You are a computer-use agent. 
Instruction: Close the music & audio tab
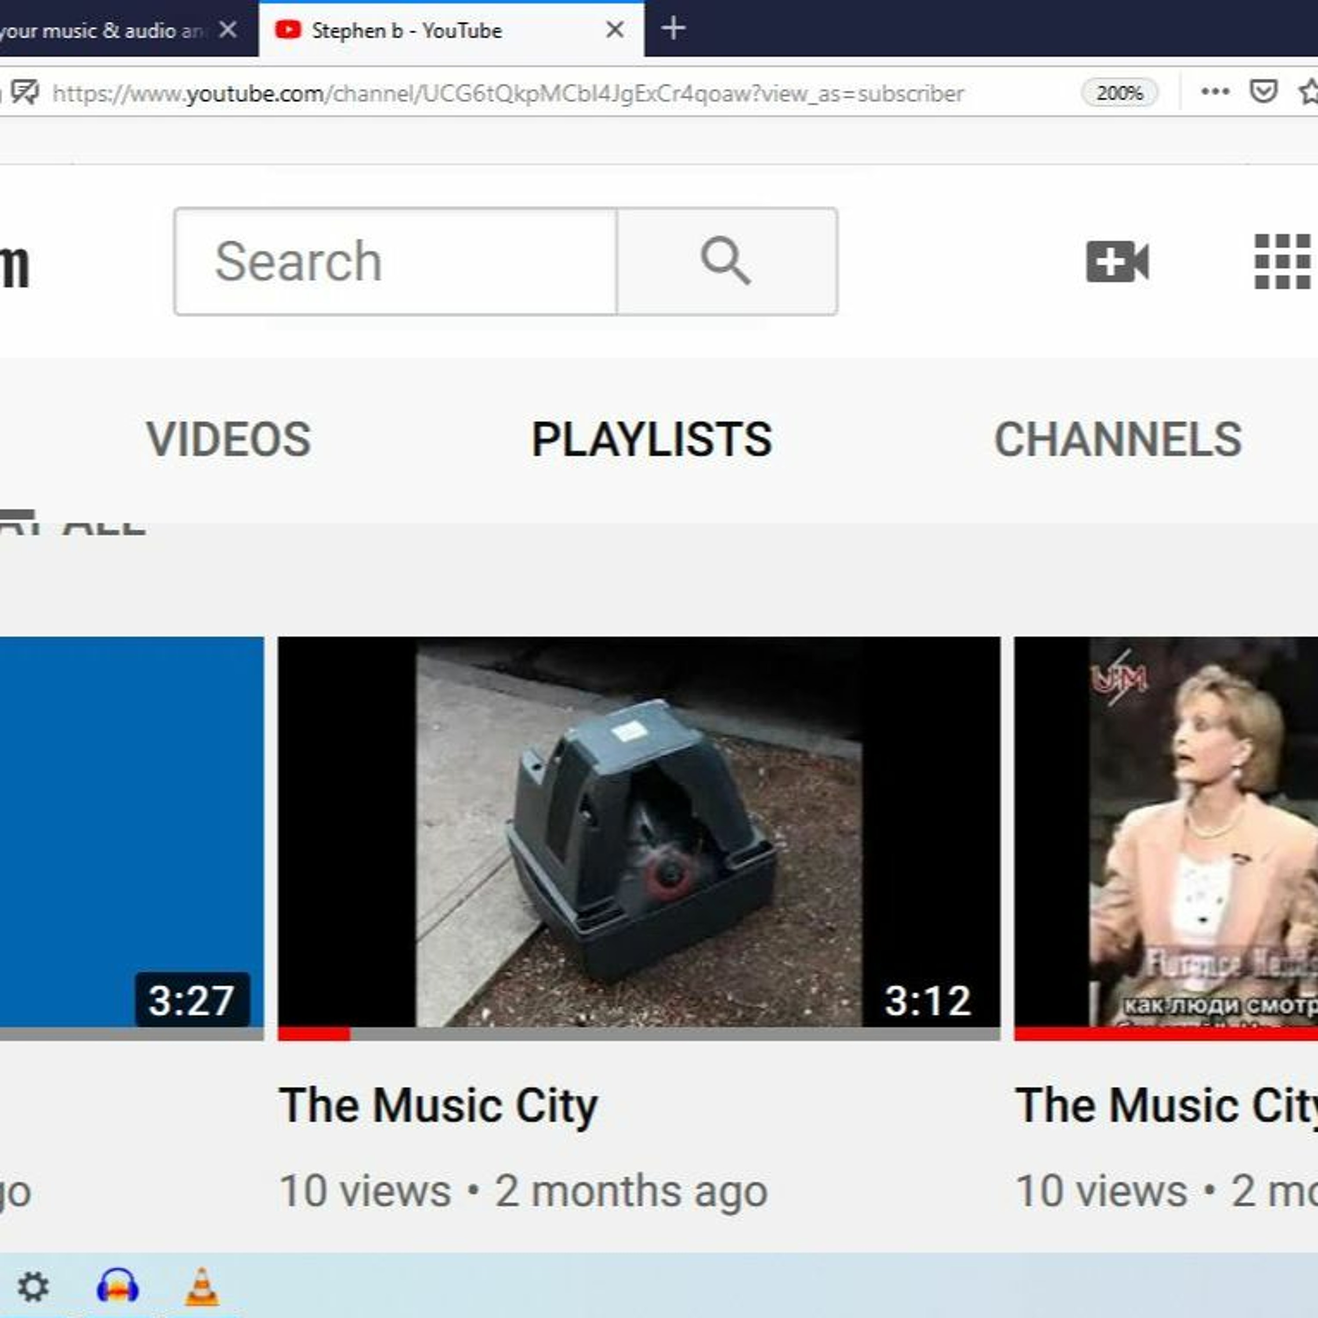click(228, 29)
